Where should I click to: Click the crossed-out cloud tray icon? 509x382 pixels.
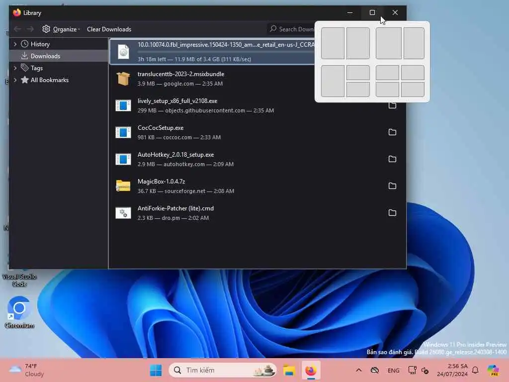375,370
